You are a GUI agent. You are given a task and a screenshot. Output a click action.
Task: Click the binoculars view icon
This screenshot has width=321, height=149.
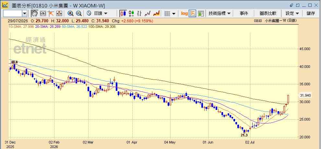(43, 14)
